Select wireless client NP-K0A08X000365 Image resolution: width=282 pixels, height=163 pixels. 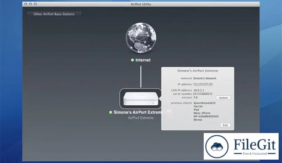(206, 117)
